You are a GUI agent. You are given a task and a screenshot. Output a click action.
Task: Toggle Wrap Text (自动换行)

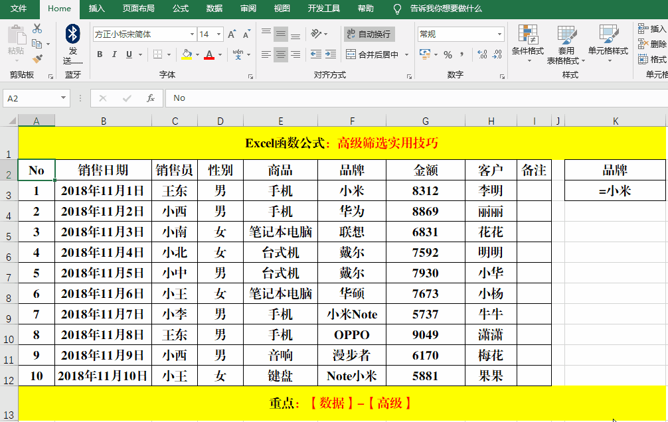coord(369,34)
